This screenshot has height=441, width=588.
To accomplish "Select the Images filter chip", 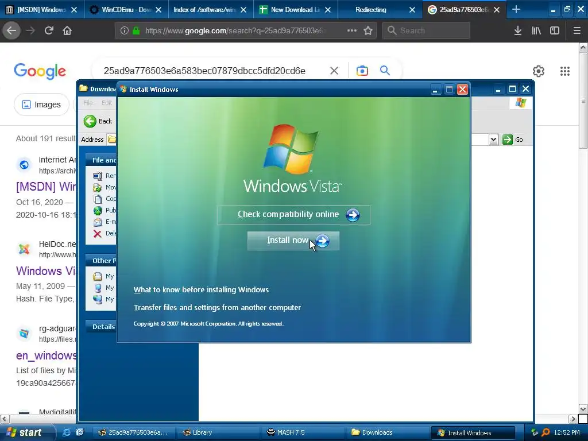I will 41,105.
